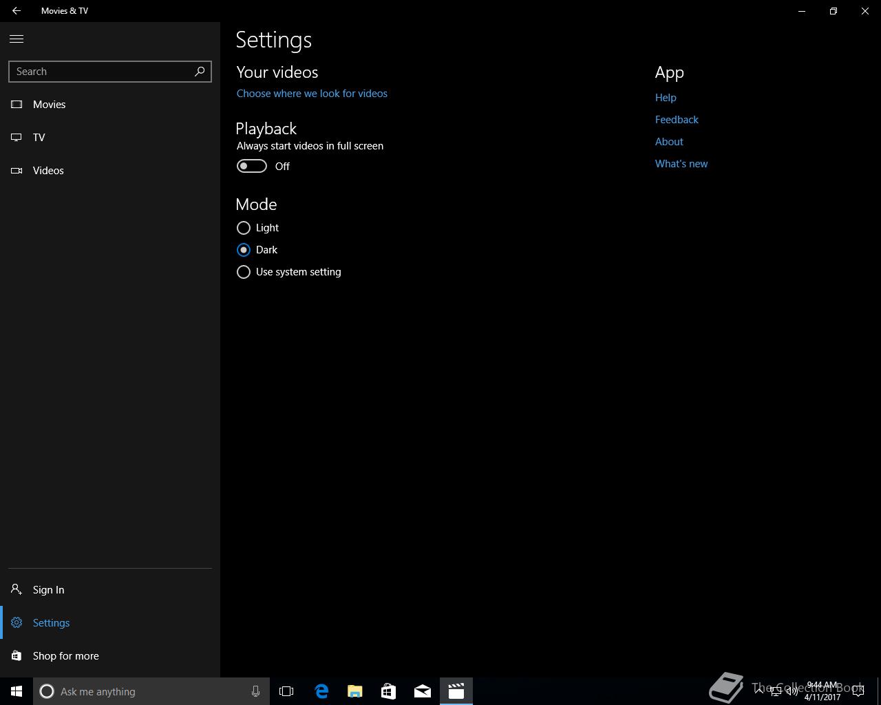
Task: Open the Videos section
Action: (x=110, y=171)
